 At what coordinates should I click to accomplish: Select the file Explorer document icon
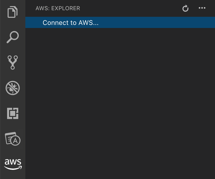pyautogui.click(x=13, y=12)
